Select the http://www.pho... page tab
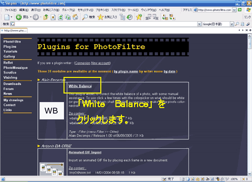Image resolution: width=252 pixels, height=182 pixels. coord(14,31)
